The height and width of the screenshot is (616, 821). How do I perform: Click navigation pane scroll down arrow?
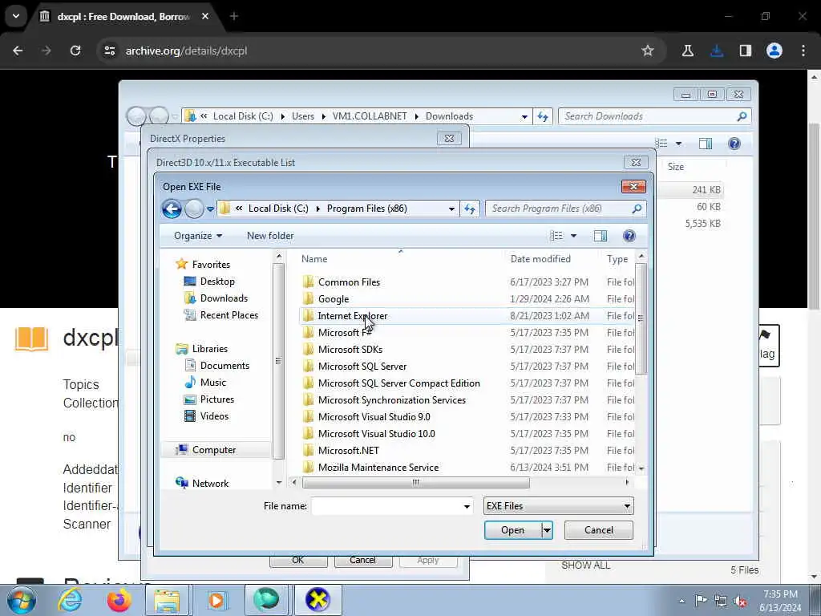pos(278,482)
